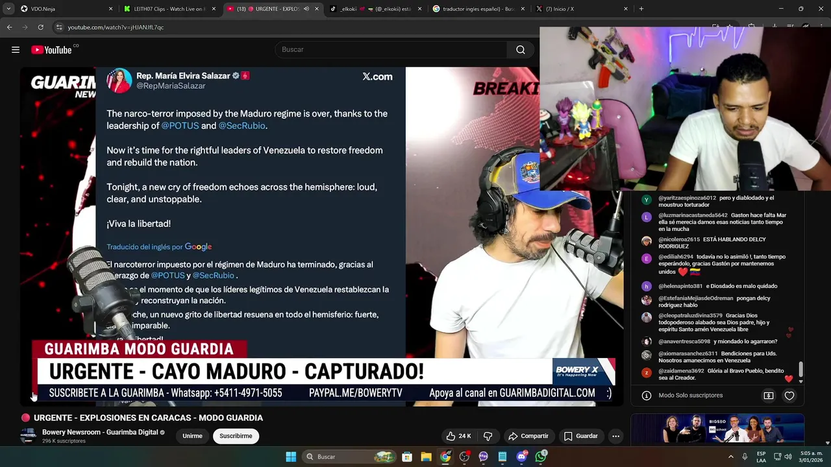Send a Super Chat via dollar icon
Image resolution: width=831 pixels, height=467 pixels.
click(769, 396)
